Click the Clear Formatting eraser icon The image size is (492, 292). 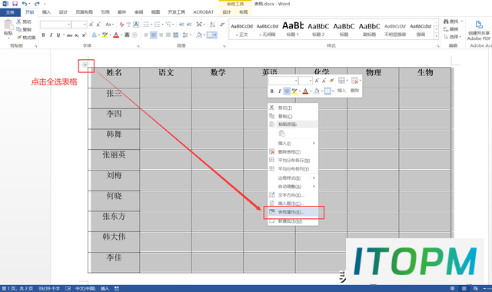(121, 25)
